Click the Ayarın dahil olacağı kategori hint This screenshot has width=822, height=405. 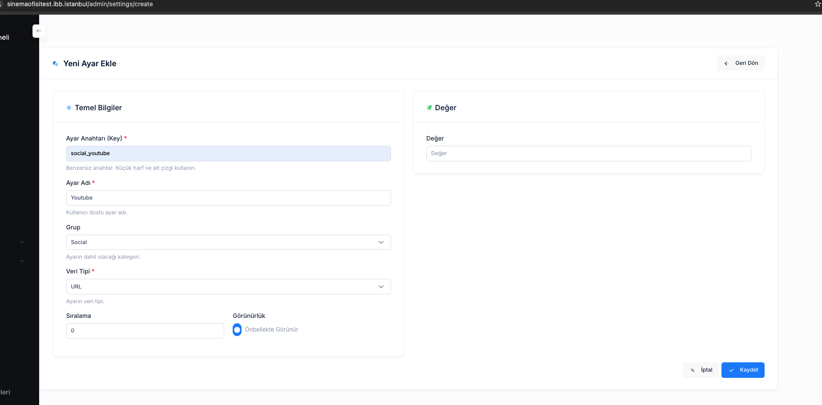click(x=103, y=257)
